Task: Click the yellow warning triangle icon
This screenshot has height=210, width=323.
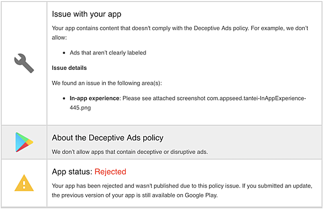Action: click(24, 183)
